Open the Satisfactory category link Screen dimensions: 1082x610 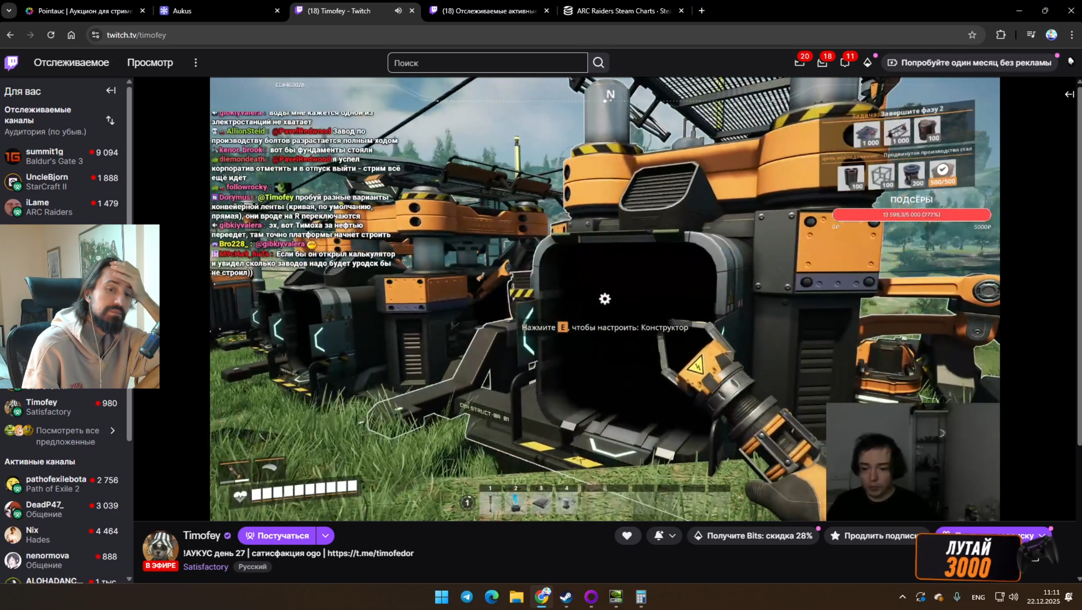click(205, 567)
